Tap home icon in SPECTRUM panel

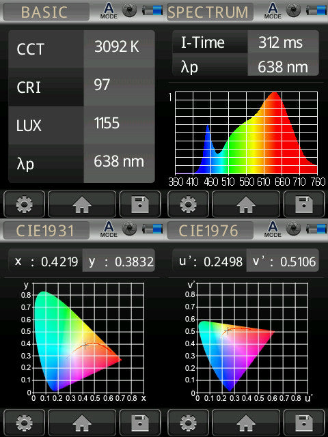pyautogui.click(x=246, y=204)
